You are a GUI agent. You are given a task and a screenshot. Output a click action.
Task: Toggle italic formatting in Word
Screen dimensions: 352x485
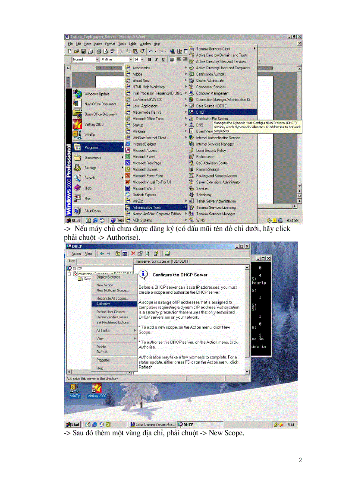pyautogui.click(x=157, y=59)
